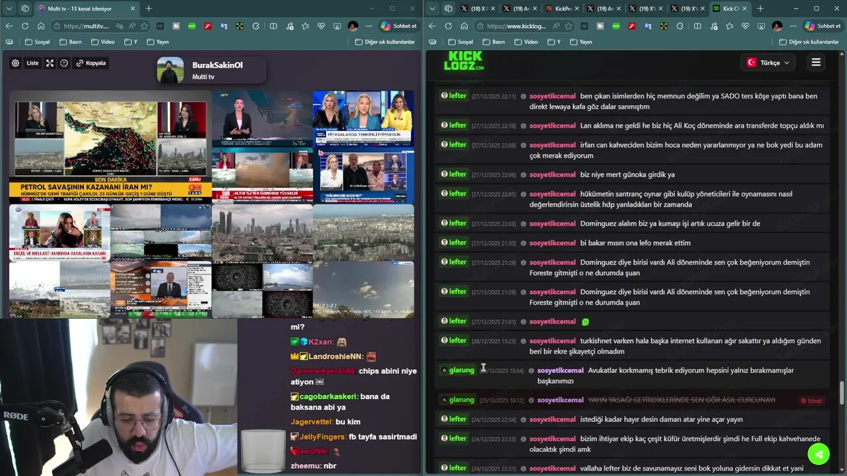Refresh the Multi tv page

(24, 26)
